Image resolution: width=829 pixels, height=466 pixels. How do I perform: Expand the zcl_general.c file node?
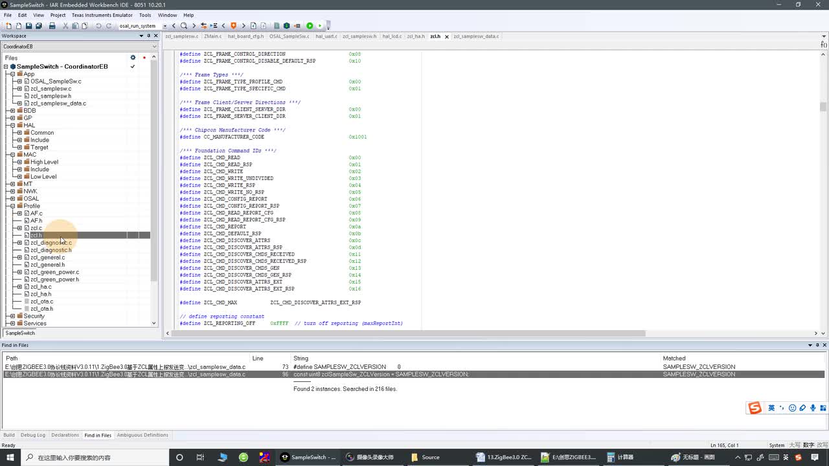(x=19, y=257)
